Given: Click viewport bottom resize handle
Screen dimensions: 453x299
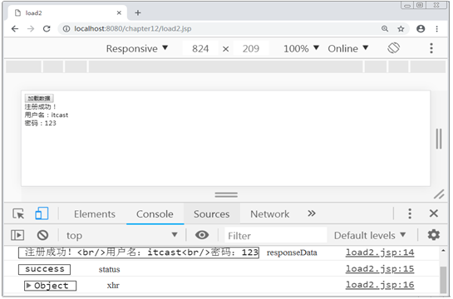Looking at the screenshot, I should click(x=226, y=195).
